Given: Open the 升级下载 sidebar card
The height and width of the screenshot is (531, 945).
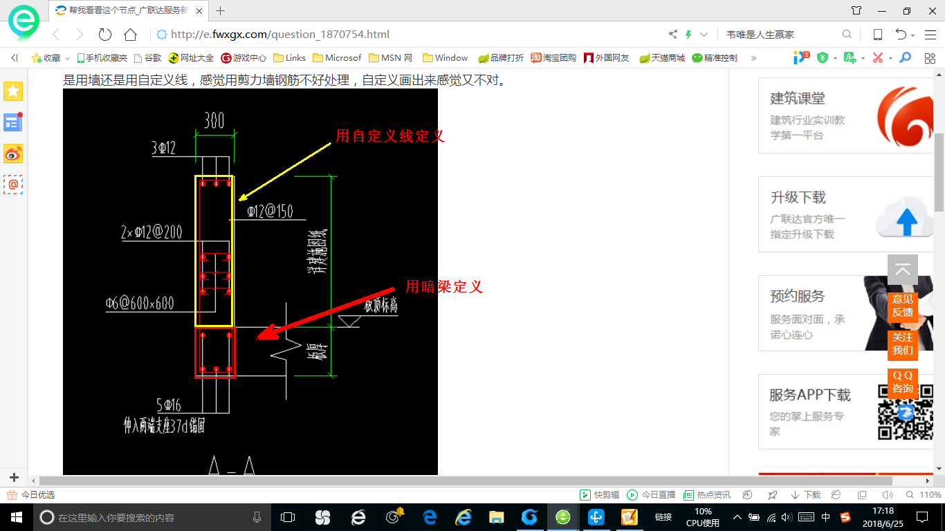Looking at the screenshot, I should click(845, 214).
